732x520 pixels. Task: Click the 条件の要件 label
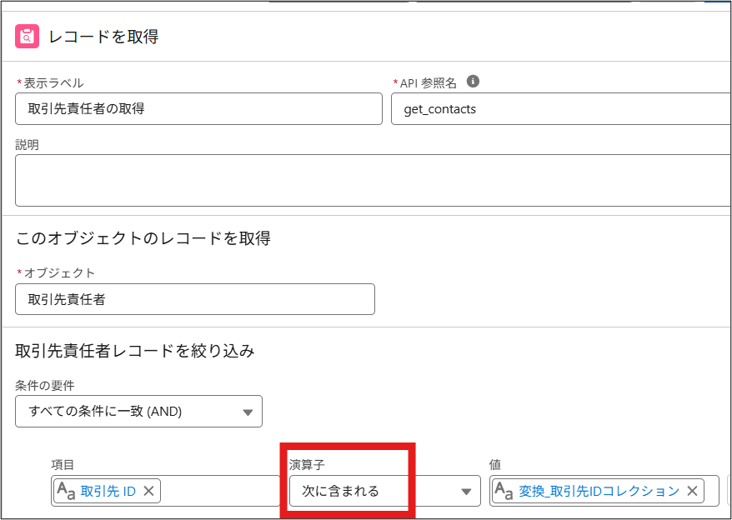pos(45,386)
